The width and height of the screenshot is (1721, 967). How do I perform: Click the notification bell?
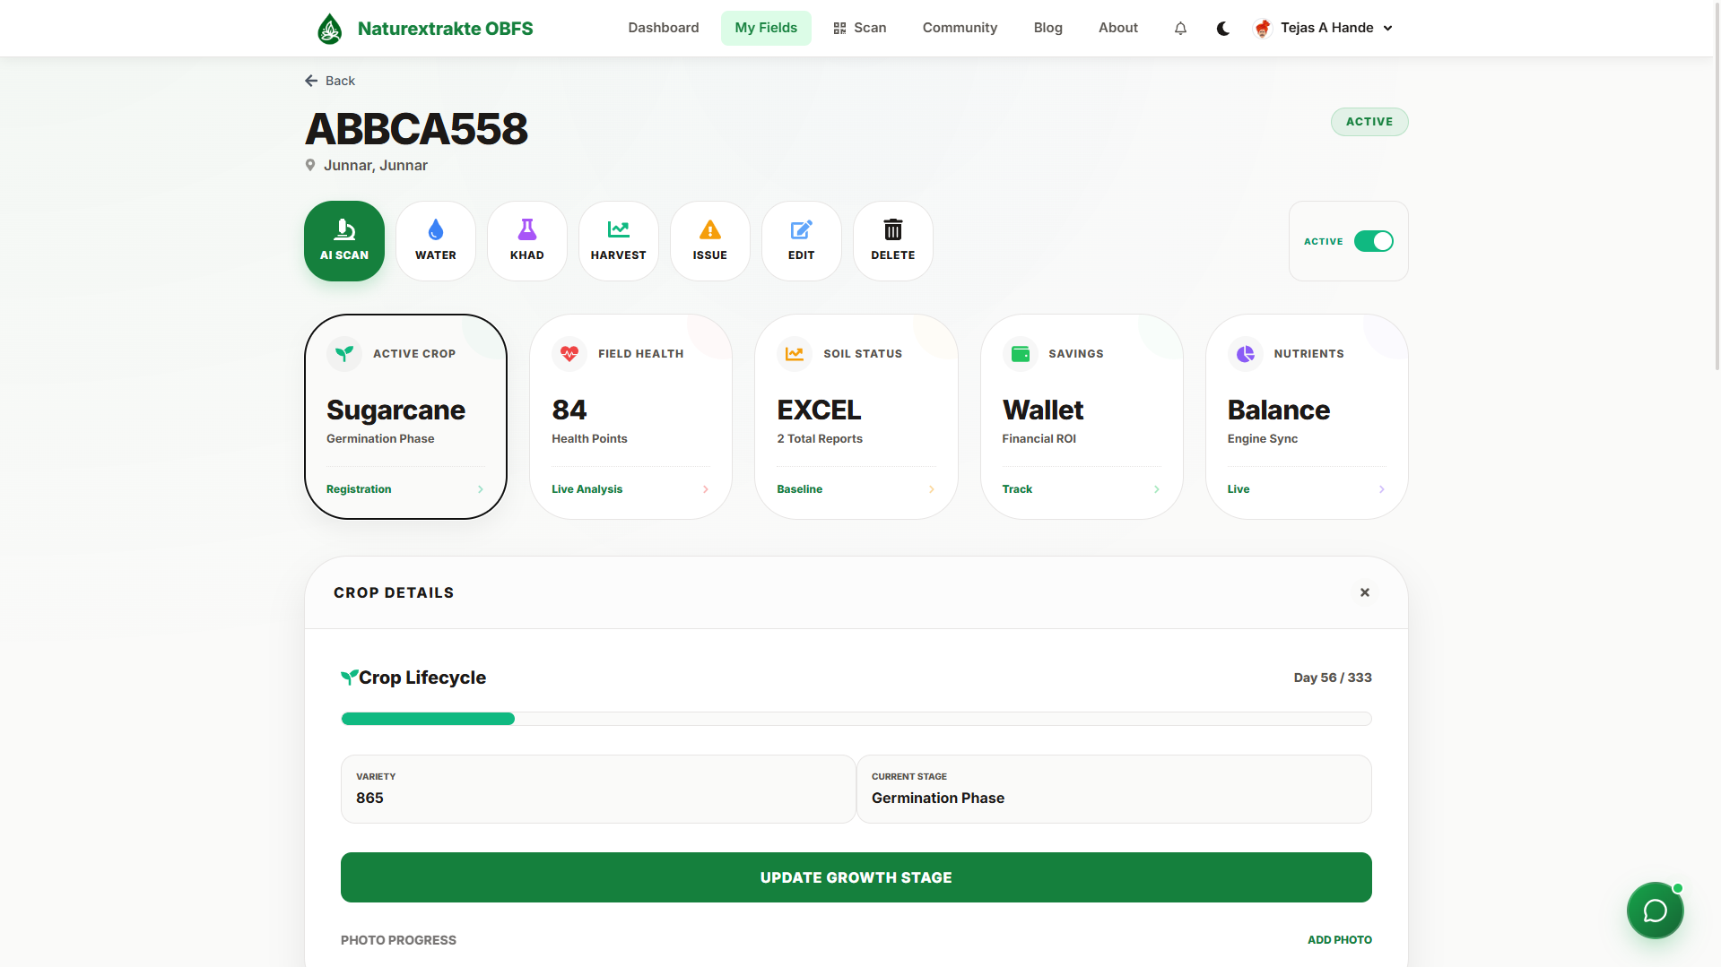coord(1180,28)
